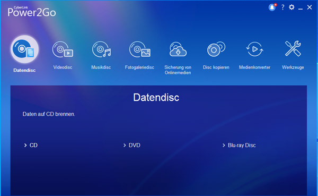This screenshot has width=318, height=196.
Task: Click the CD option link
Action: (33, 145)
